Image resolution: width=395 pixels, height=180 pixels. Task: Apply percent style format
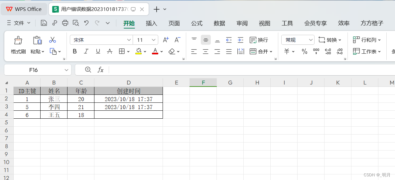pyautogui.click(x=305, y=51)
